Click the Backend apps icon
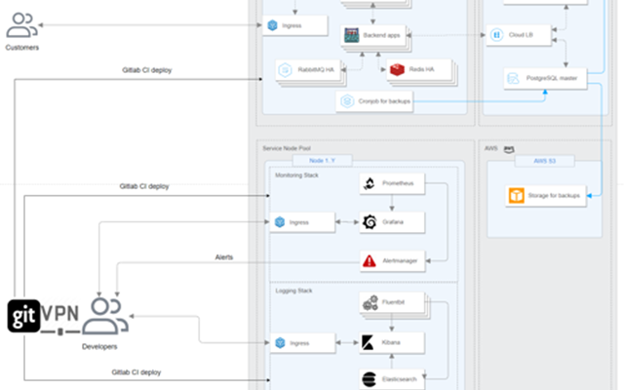 tap(351, 35)
